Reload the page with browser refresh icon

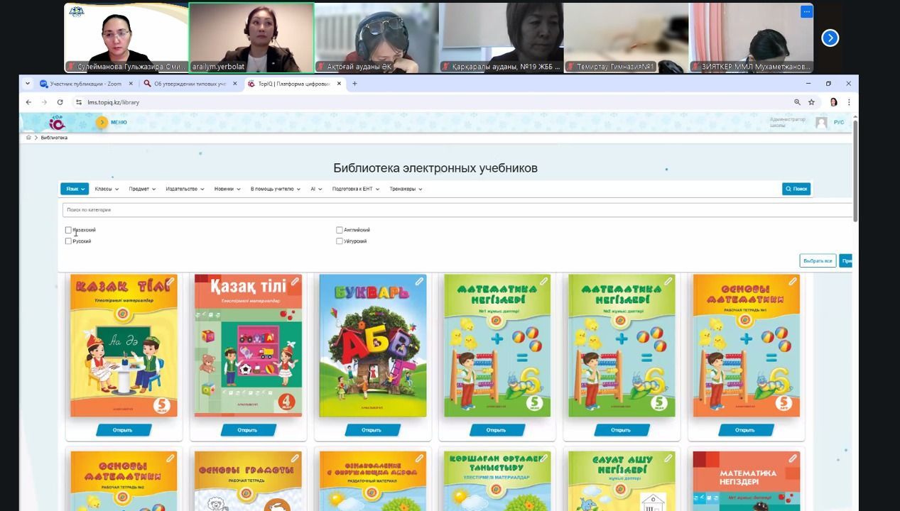point(60,102)
